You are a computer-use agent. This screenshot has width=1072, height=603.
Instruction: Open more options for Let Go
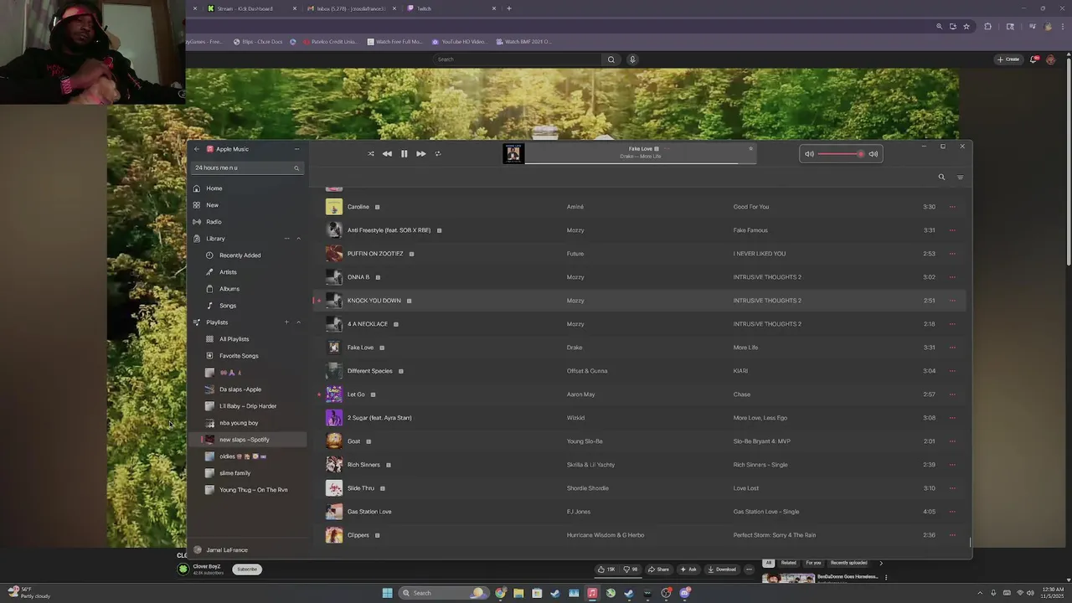952,394
